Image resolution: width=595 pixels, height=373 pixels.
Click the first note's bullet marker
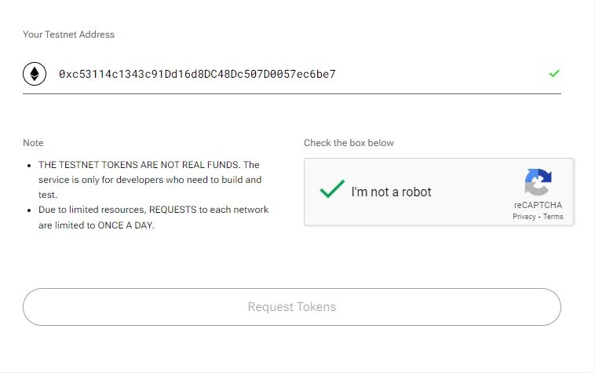(29, 166)
